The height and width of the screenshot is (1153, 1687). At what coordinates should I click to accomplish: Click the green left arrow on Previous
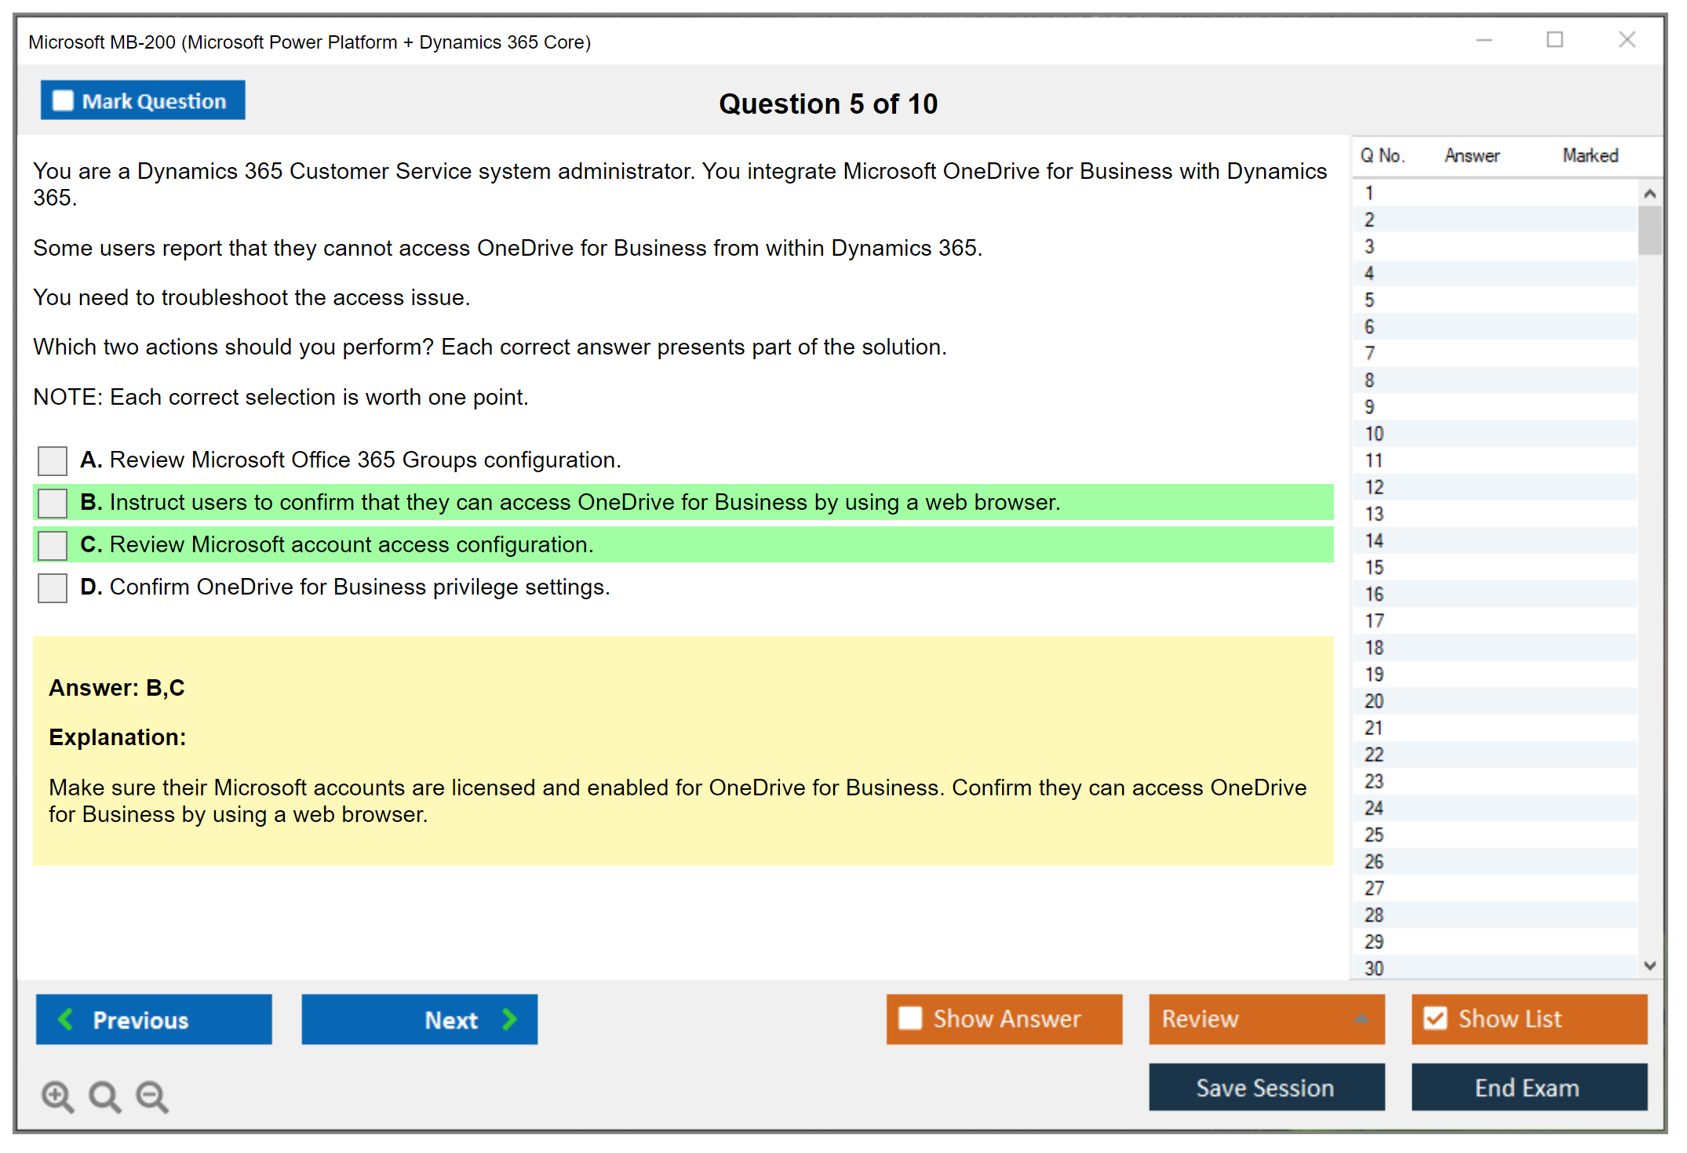coord(66,1019)
